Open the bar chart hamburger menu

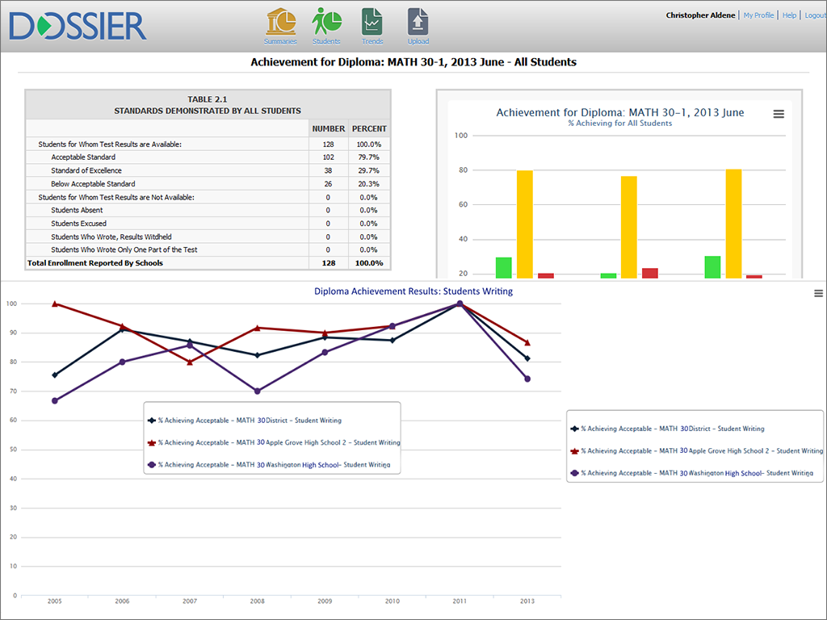pos(779,115)
